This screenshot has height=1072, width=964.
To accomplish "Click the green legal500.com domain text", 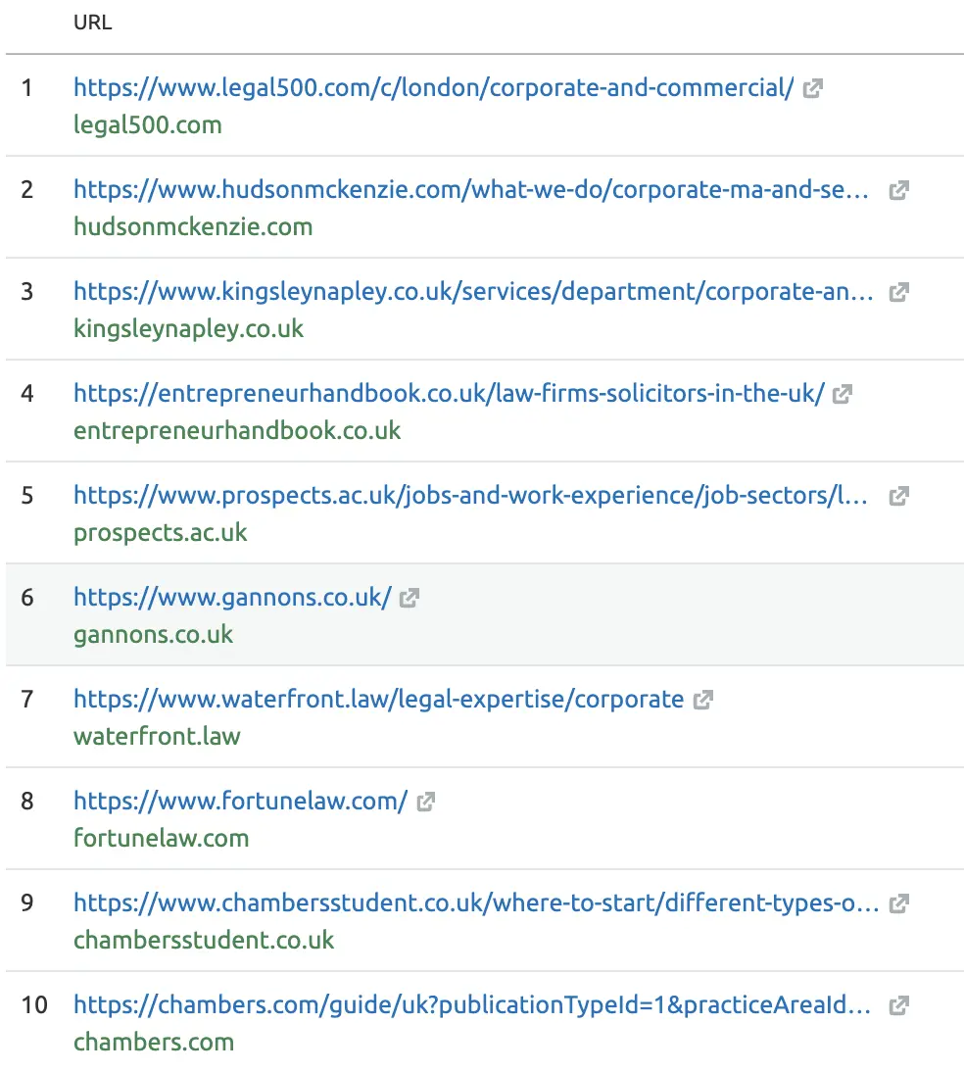I will (x=148, y=125).
